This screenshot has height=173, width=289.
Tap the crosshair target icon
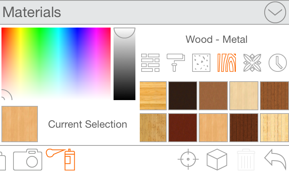(188, 159)
